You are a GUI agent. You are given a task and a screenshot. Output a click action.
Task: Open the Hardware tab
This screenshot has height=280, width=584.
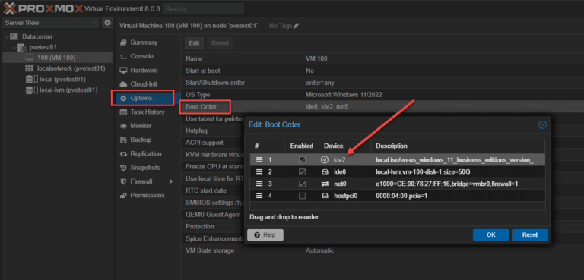(144, 71)
